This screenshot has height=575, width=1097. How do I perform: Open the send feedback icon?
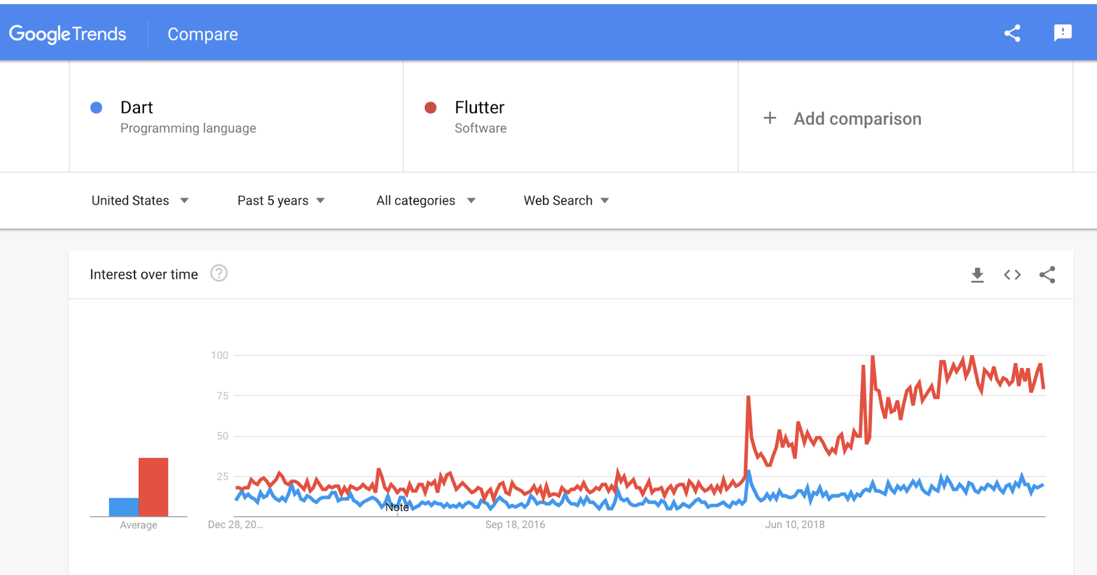click(x=1062, y=33)
